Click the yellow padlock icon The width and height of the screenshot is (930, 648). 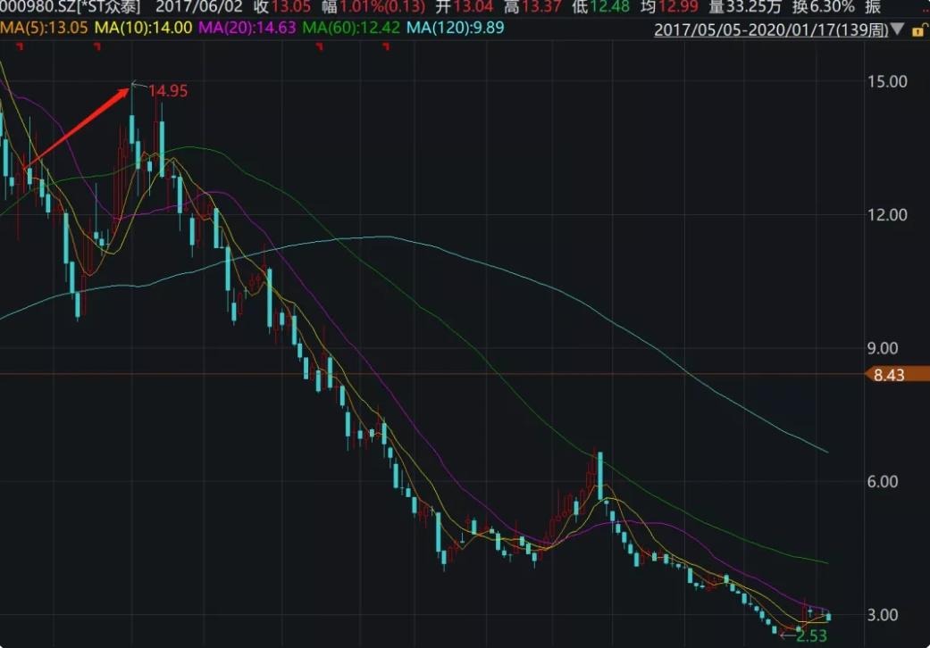point(917,30)
